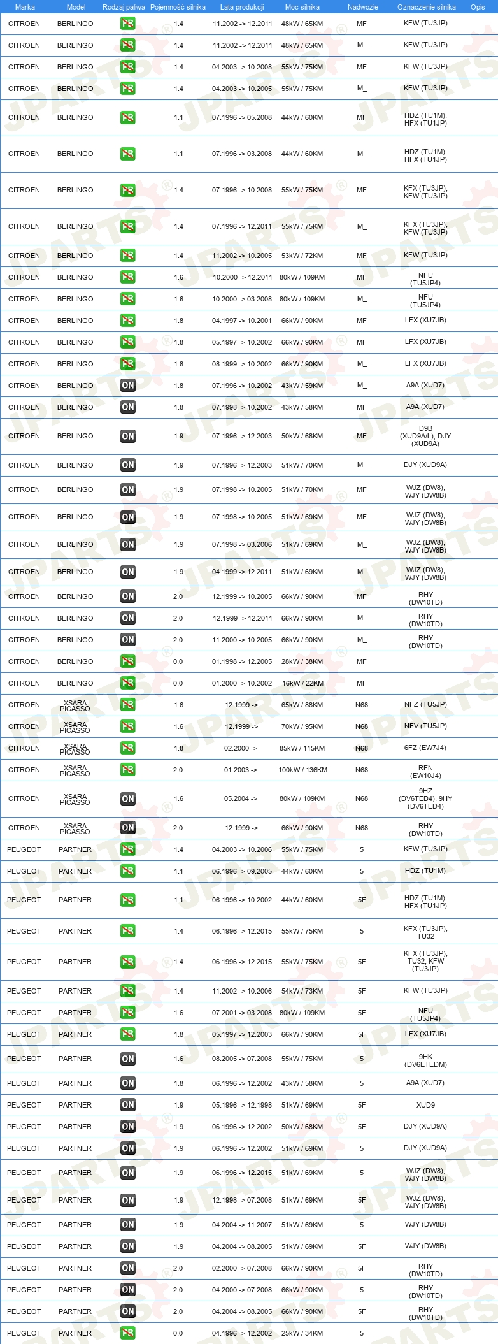Click the 9HZ (DV6TED4), 9HY engine code cell
The width and height of the screenshot is (498, 1344).
pyautogui.click(x=425, y=799)
